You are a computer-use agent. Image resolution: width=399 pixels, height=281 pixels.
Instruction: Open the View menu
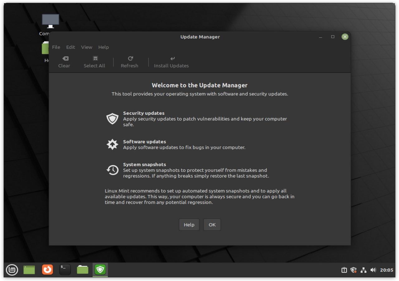pyautogui.click(x=87, y=47)
